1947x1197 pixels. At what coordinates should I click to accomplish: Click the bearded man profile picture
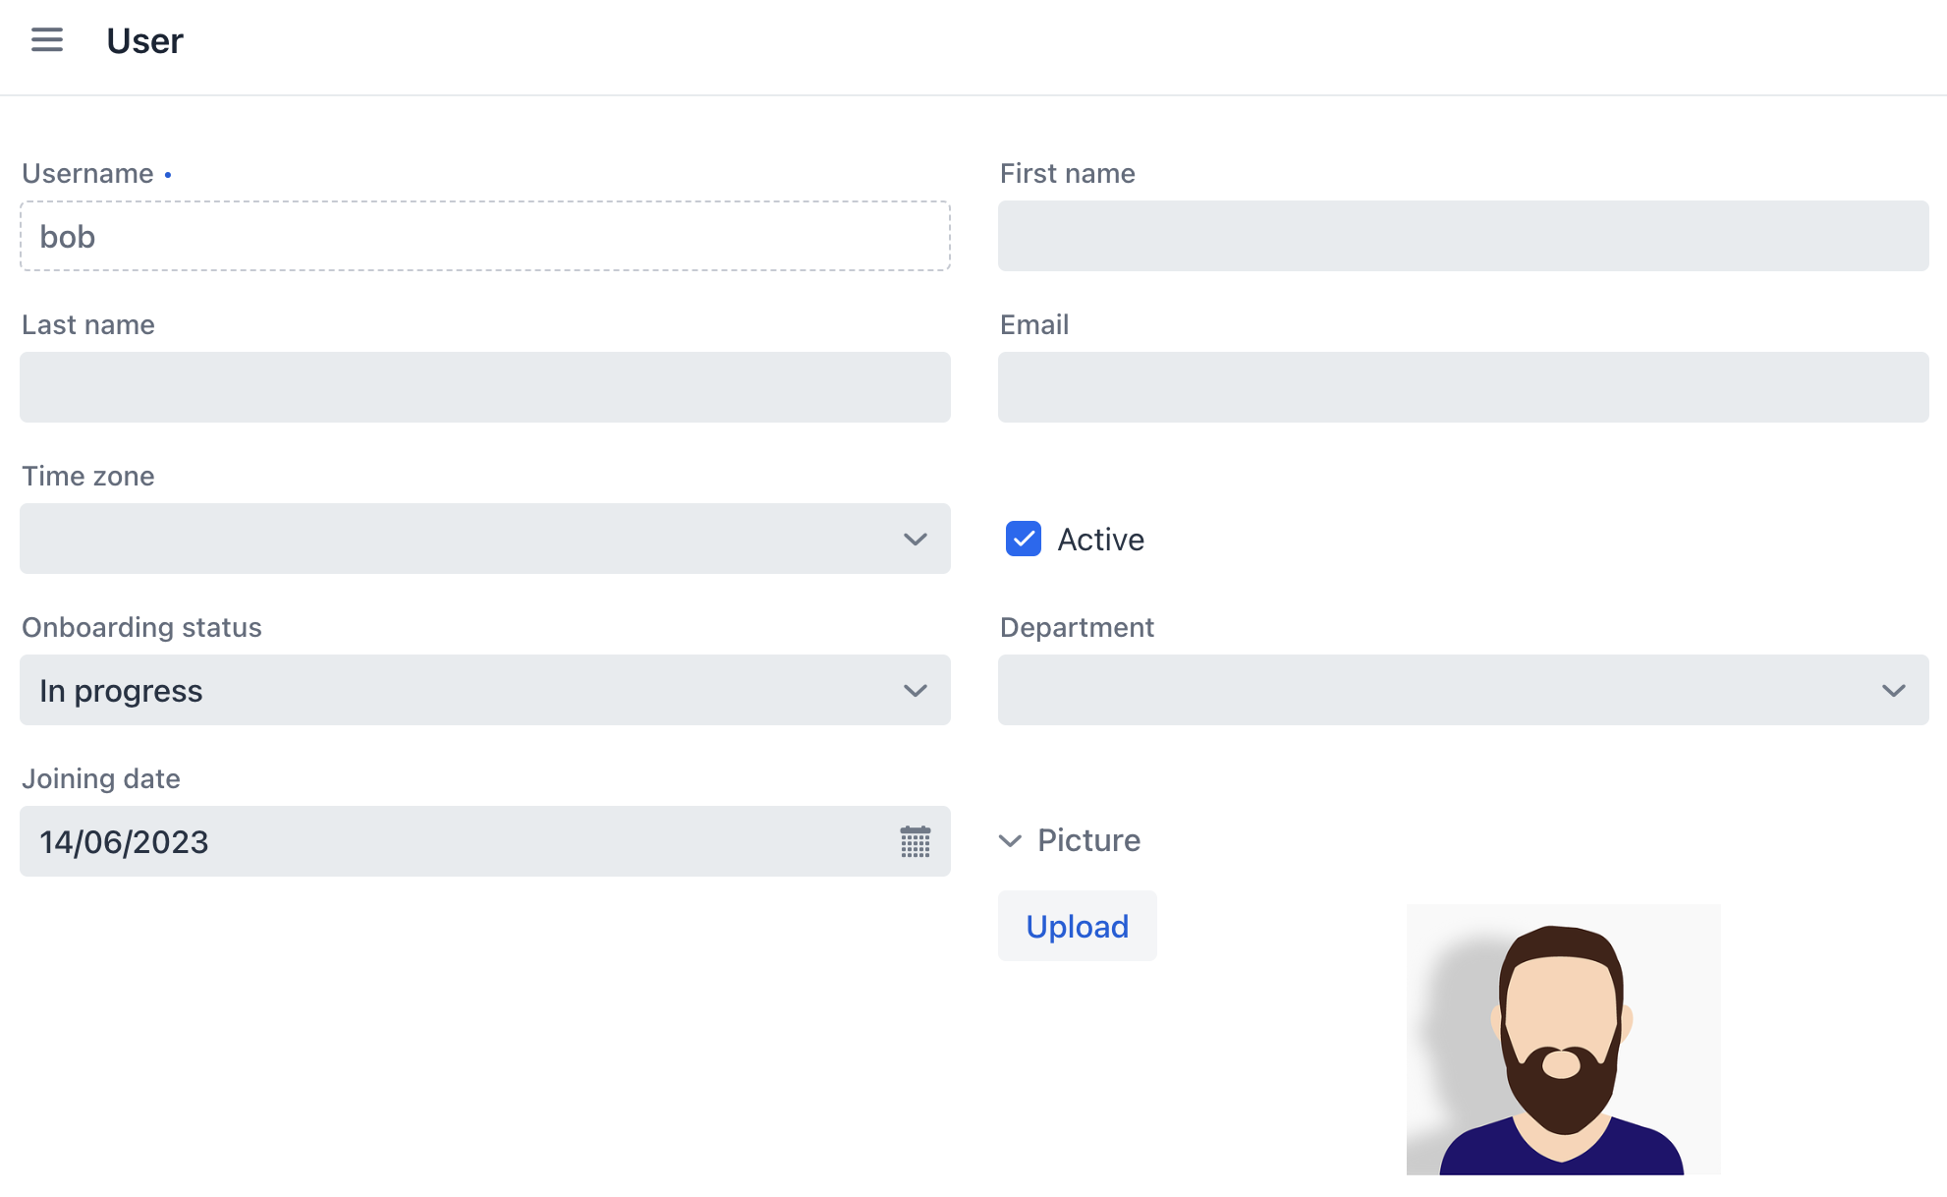pyautogui.click(x=1563, y=1040)
